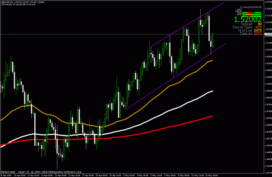Click the Spread label in info panel

point(246,24)
